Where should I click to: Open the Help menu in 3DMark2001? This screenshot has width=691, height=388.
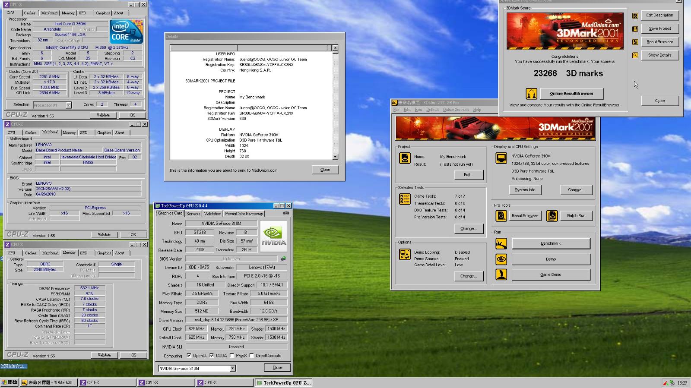(x=477, y=110)
